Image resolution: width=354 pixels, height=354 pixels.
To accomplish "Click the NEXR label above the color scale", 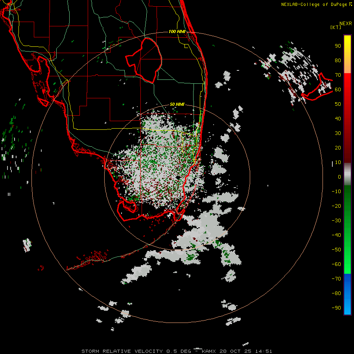I will pos(346,24).
